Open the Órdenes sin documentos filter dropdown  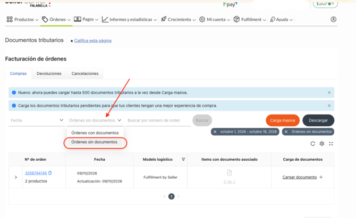tap(95, 120)
